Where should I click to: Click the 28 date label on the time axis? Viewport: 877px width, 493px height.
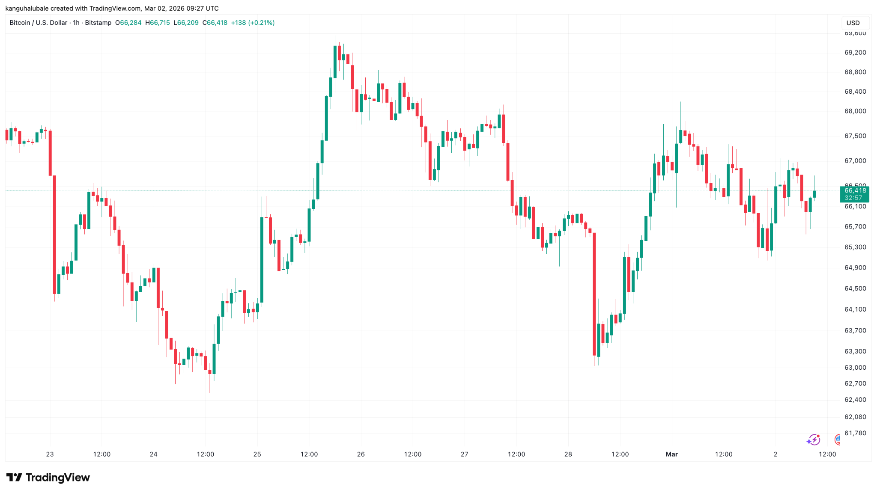(x=568, y=454)
